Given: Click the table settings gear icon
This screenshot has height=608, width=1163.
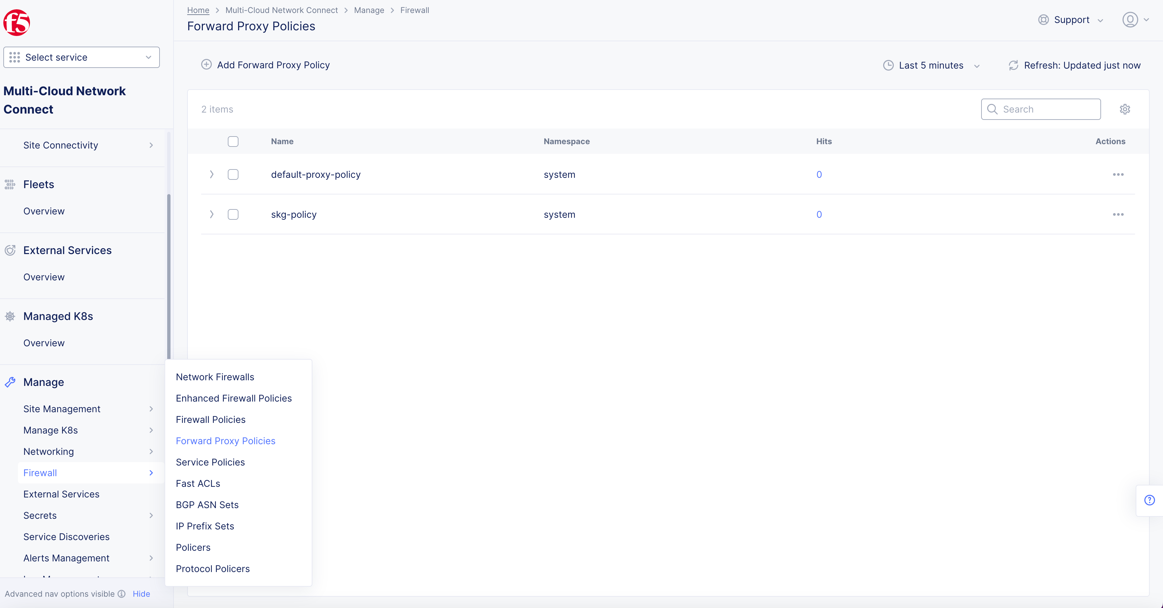Looking at the screenshot, I should pyautogui.click(x=1125, y=109).
